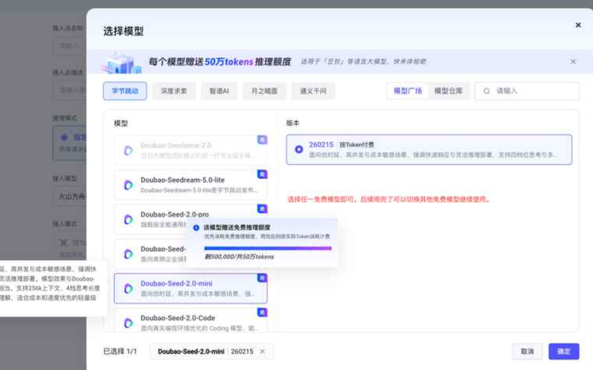This screenshot has height=370, width=593.
Task: Click the 确定 button
Action: click(x=564, y=352)
